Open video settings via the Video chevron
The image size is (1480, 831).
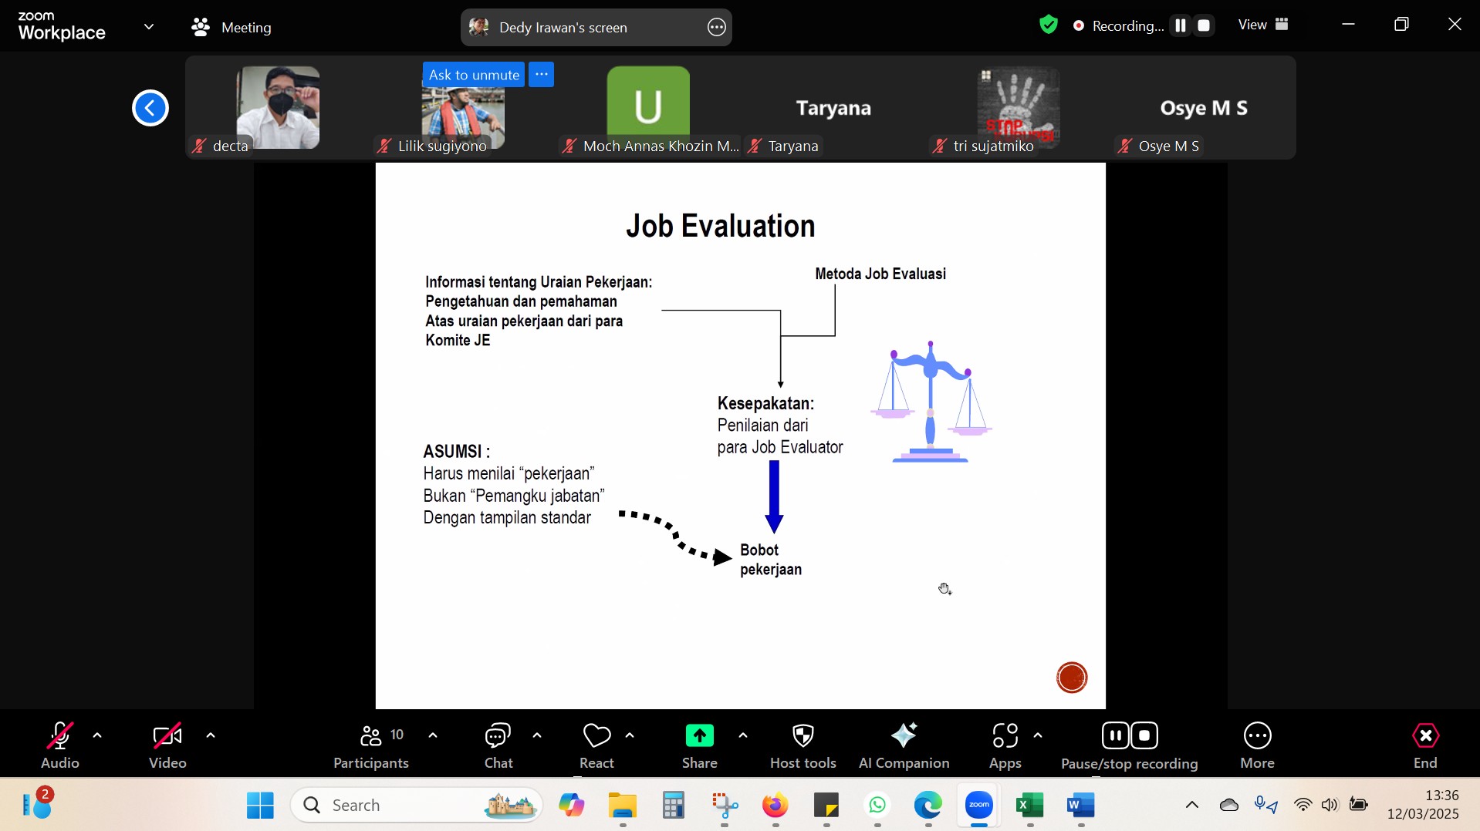click(210, 735)
